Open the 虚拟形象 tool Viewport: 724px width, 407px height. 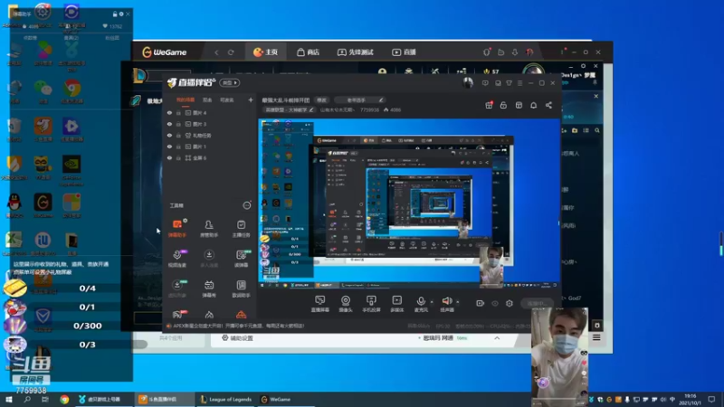point(176,289)
